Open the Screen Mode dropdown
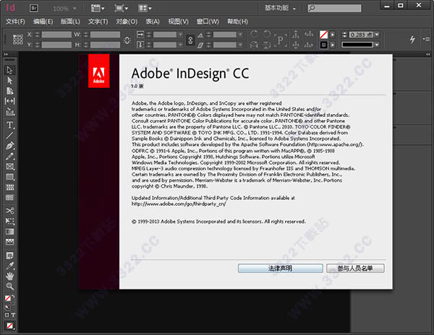Screen dimensions: 434x335 pos(122,8)
